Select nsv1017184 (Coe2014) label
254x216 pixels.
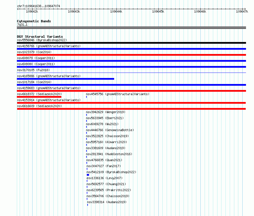coord(34,82)
